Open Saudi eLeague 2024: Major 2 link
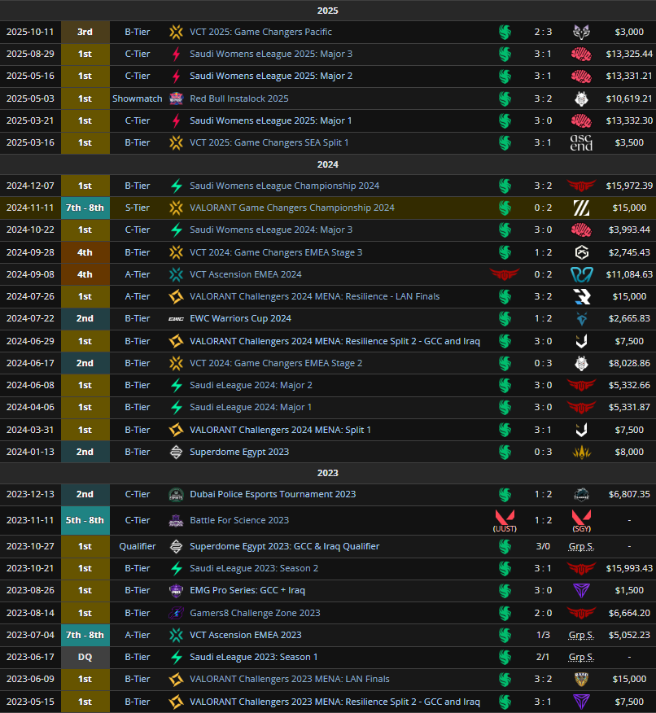Screen dimensions: 656x713 251,385
